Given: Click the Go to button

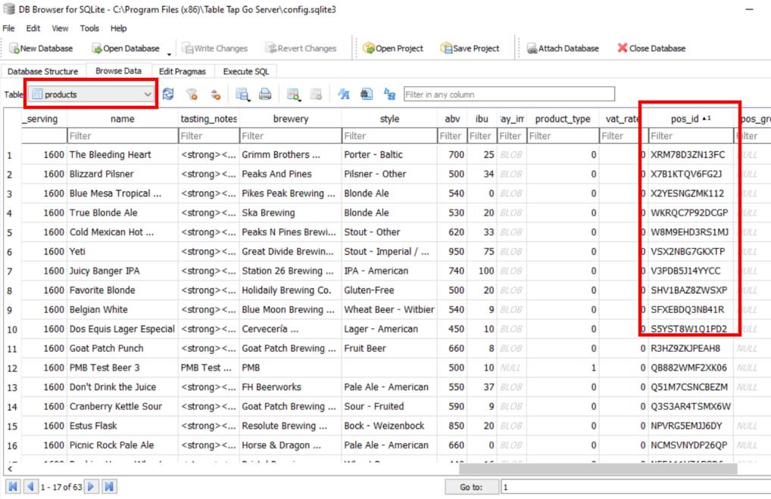Looking at the screenshot, I should point(472,487).
